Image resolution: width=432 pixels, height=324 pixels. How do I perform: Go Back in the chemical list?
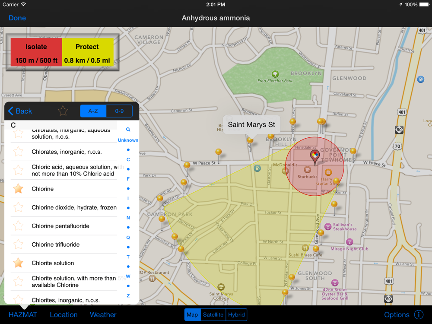coord(20,111)
